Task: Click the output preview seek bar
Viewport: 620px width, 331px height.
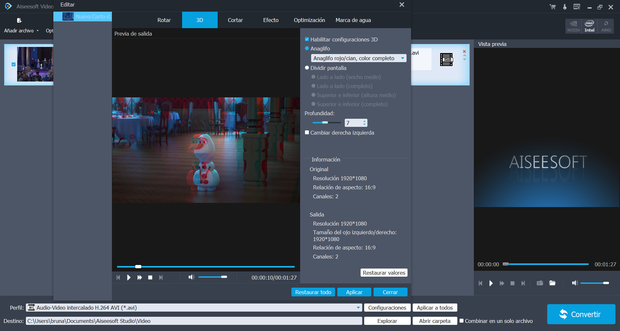Action: 206,267
